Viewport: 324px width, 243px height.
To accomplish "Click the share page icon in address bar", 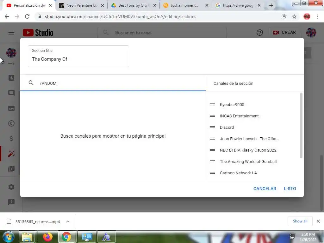I will click(x=284, y=16).
